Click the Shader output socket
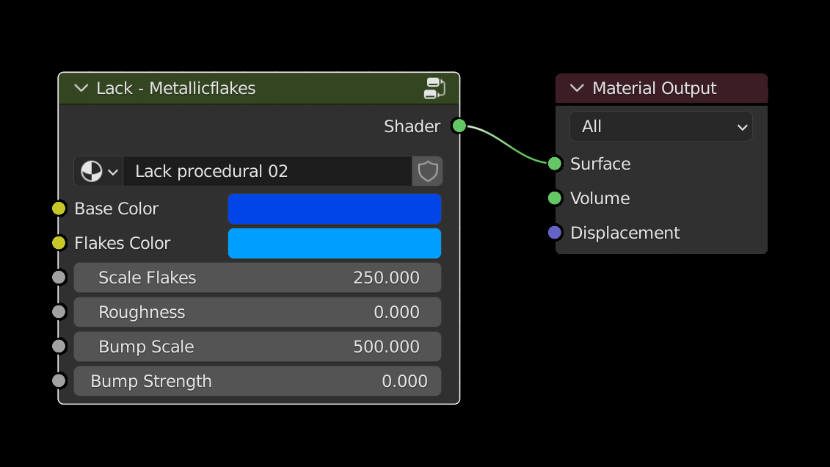Screen dimensions: 830x467 [459, 126]
